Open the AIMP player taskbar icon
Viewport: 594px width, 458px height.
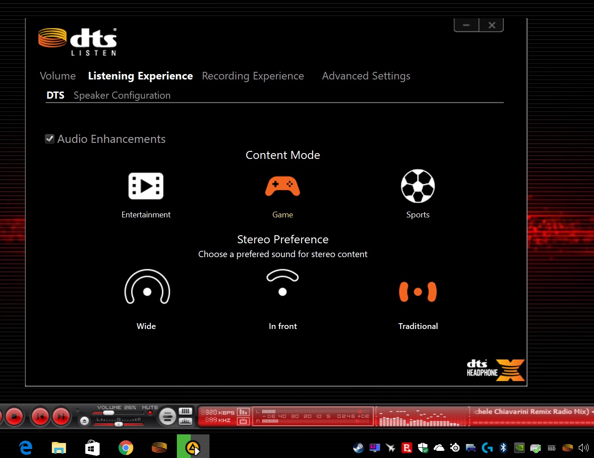coord(193,447)
